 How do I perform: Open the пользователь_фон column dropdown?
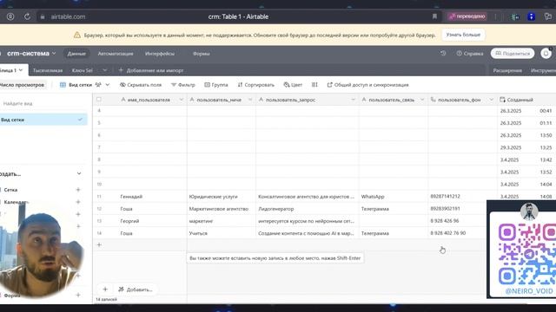tap(491, 100)
